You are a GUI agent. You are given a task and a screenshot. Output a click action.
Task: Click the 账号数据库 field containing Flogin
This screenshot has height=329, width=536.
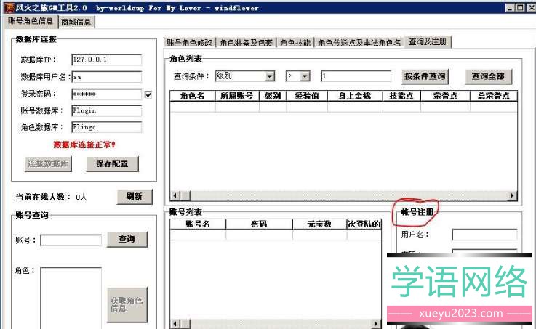[106, 111]
